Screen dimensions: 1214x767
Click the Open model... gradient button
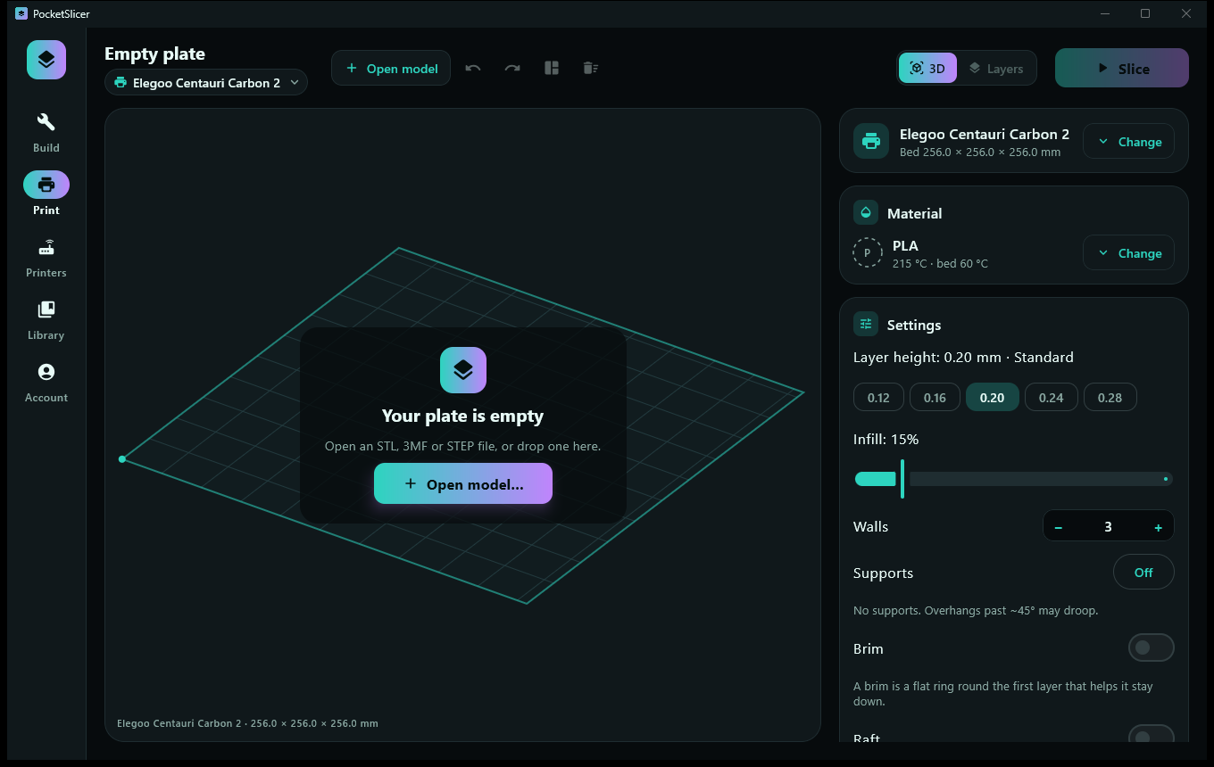click(463, 483)
